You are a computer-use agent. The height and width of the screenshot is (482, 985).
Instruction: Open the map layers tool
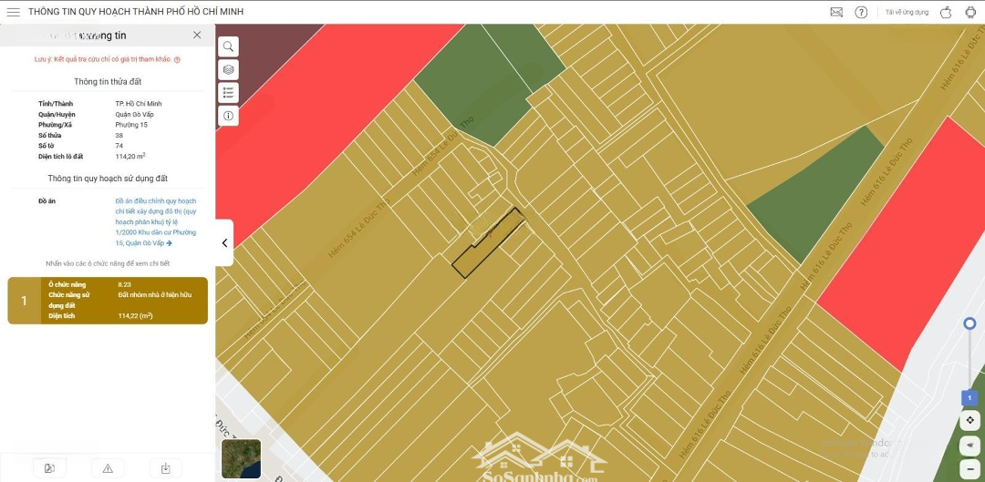click(228, 69)
